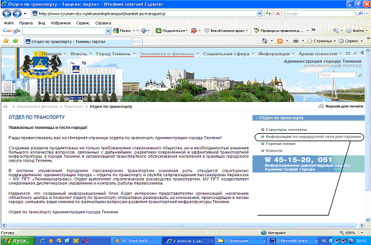Click the пуск Start button
The width and height of the screenshot is (371, 245).
[18, 241]
